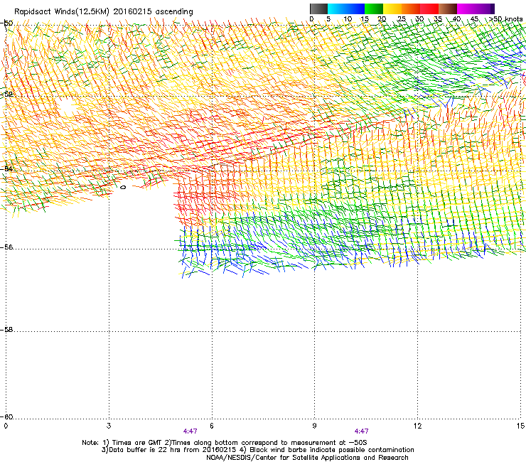Pick the red 30-35 knots legend segment
This screenshot has height=462, width=526.
pyautogui.click(x=429, y=9)
